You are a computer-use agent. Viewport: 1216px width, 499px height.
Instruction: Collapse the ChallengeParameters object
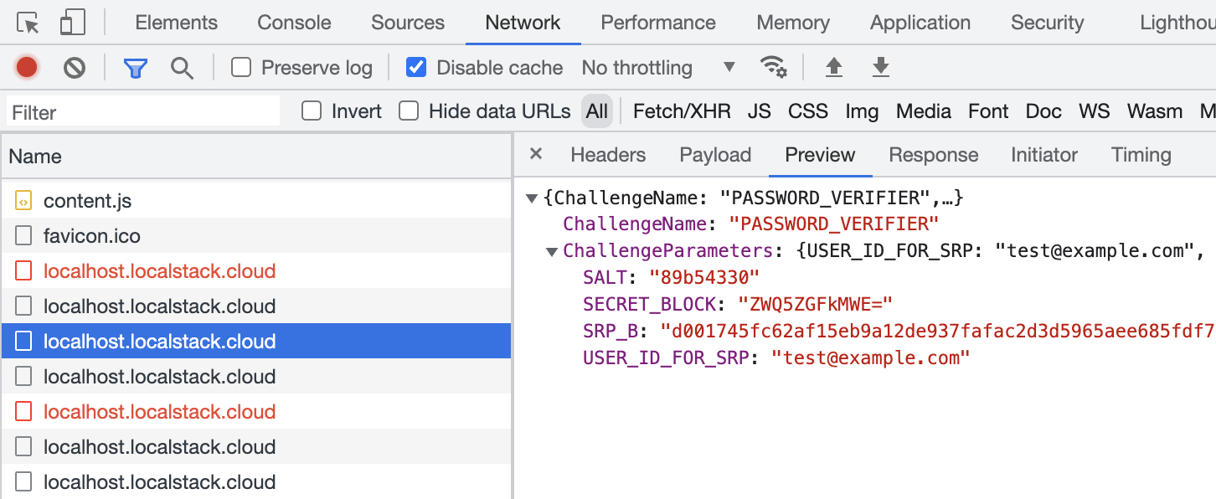coord(551,251)
